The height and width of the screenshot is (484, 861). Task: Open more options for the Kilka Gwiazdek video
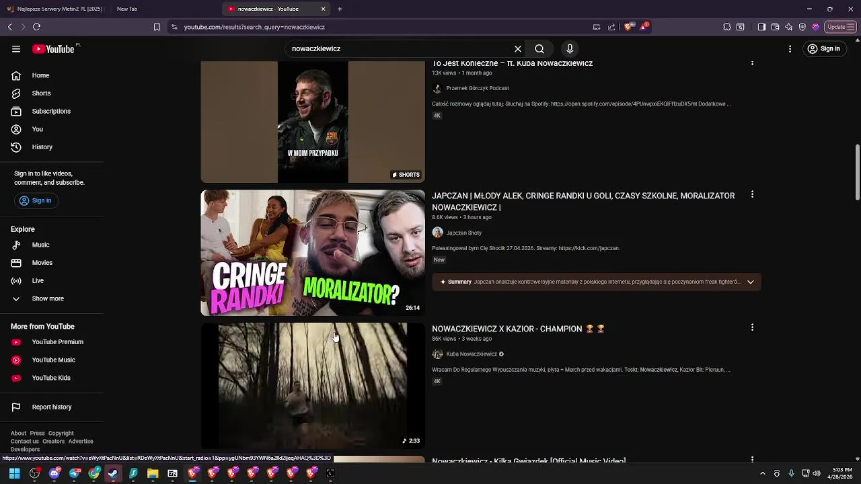[x=752, y=459]
